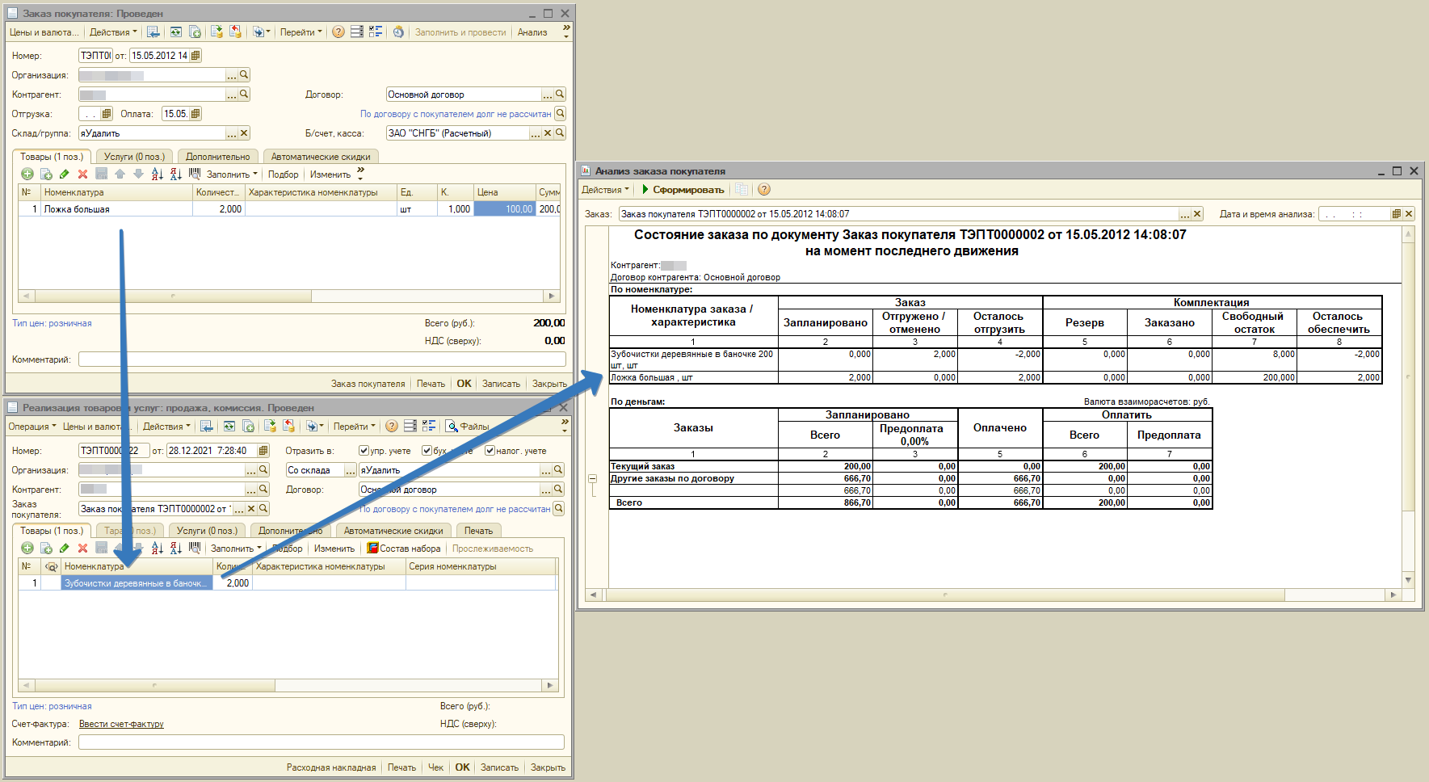Click magnifier icon beside Договор field in order

(x=560, y=95)
